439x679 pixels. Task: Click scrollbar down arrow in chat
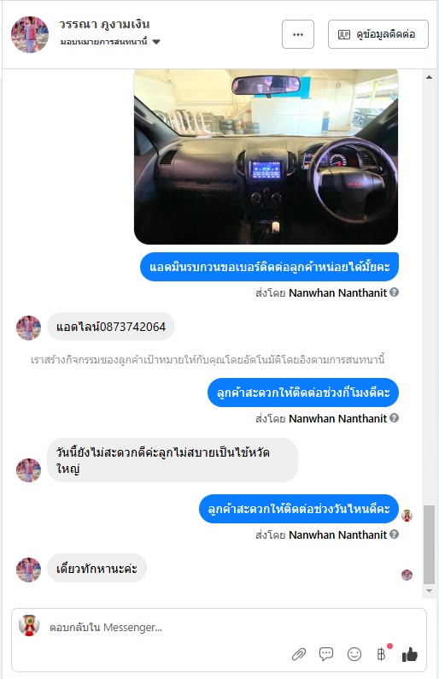[x=429, y=591]
